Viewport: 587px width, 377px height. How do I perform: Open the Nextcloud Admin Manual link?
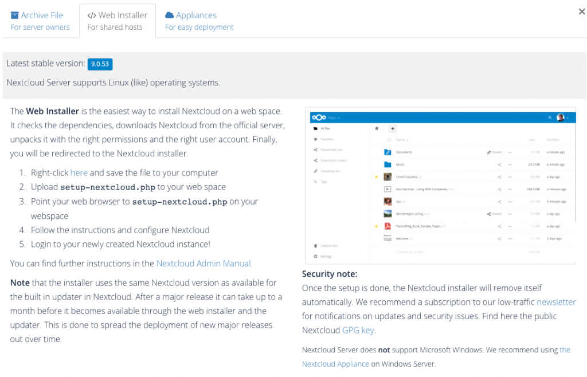(x=204, y=264)
